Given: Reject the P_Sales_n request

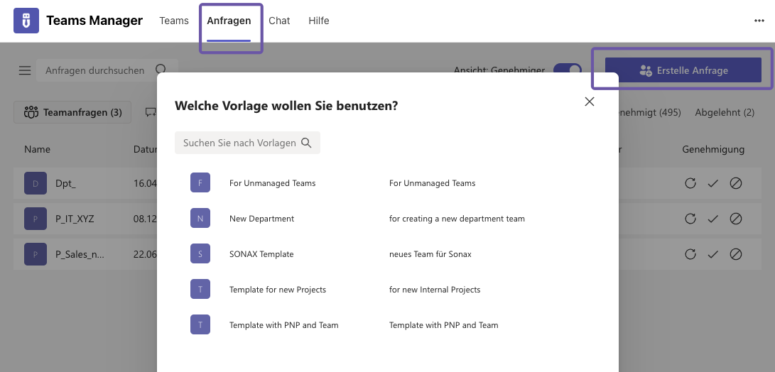Looking at the screenshot, I should click(736, 254).
